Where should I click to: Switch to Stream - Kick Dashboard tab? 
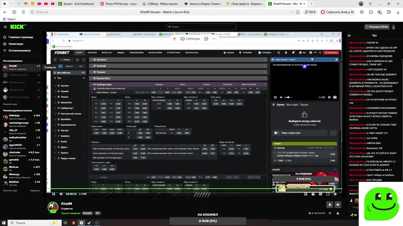tap(77, 4)
